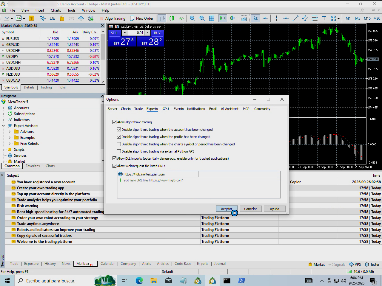382x286 pixels.
Task: Select the trendline drawing tool
Action: 295,18
